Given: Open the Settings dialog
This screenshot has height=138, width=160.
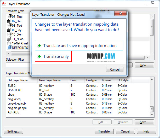Looking at the screenshot, I should tap(14, 131).
